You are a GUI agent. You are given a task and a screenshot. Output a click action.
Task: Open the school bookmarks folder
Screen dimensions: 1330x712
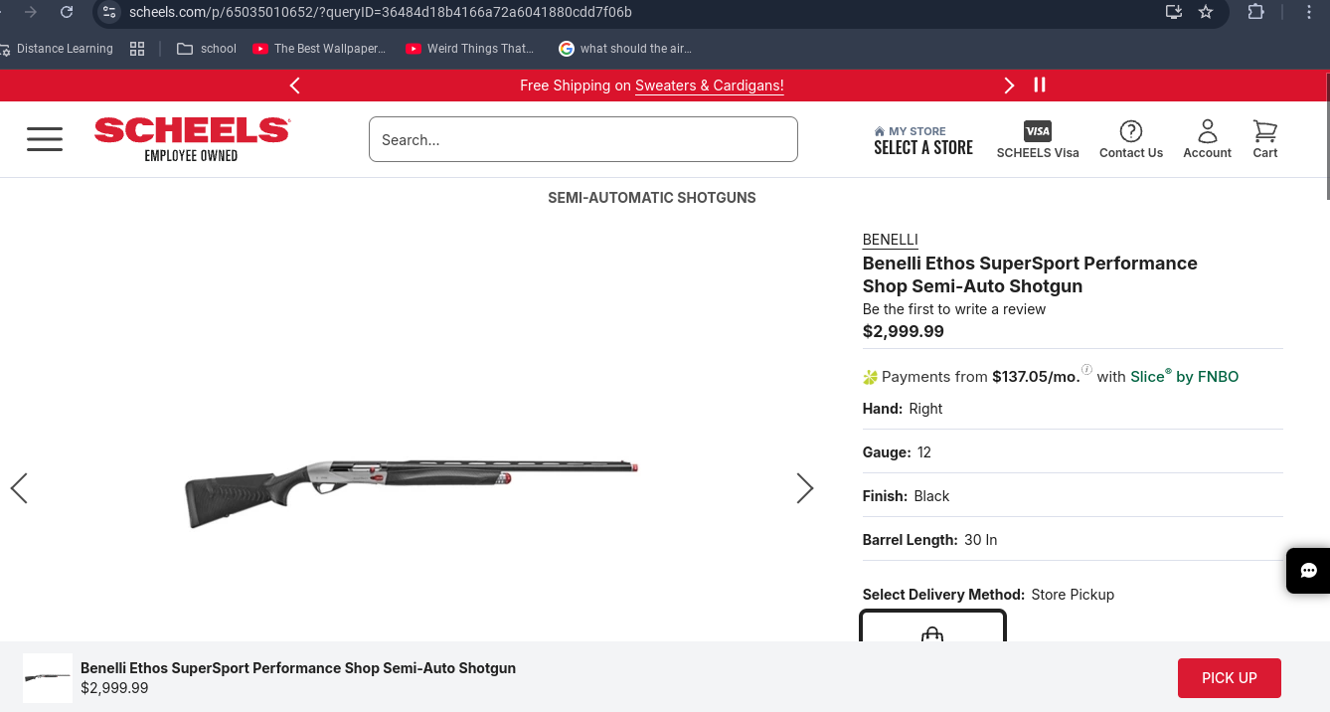(x=207, y=49)
